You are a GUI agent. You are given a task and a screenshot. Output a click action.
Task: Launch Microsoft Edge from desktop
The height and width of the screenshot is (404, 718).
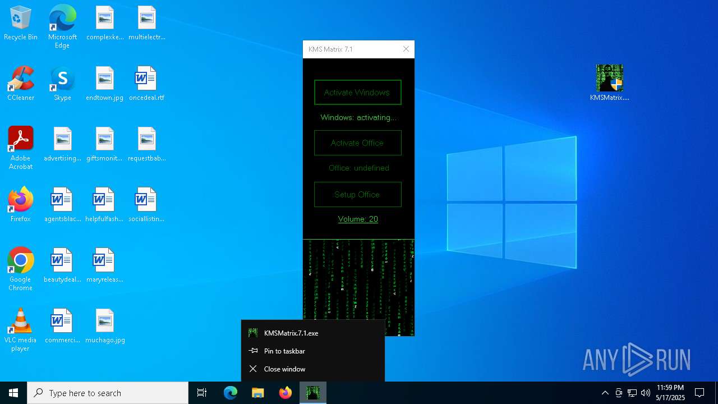[x=62, y=27]
